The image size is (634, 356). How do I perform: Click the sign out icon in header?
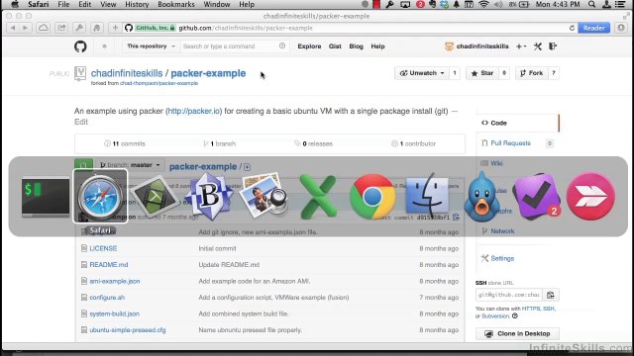553,46
